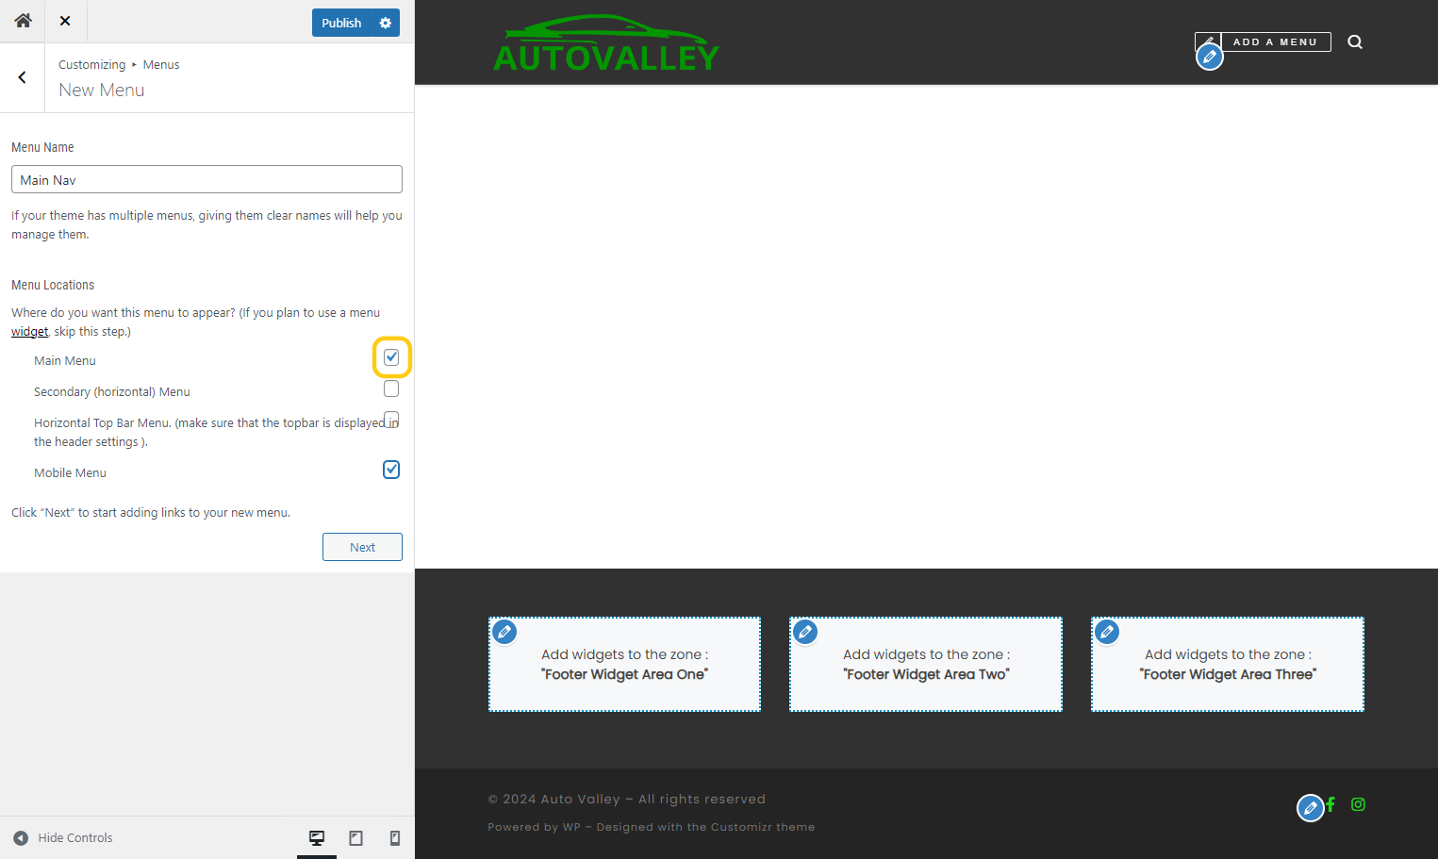Click the home icon in customizer header
The image size is (1438, 859).
click(23, 21)
